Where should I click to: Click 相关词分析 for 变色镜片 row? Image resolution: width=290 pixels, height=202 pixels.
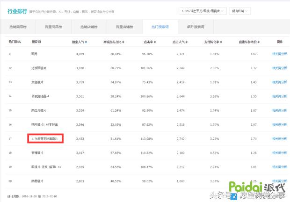click(x=280, y=82)
